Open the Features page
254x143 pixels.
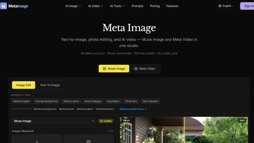(x=172, y=6)
